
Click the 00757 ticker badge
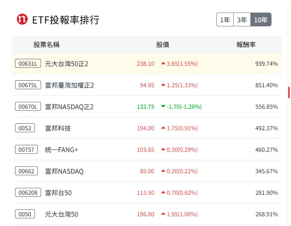click(x=26, y=150)
